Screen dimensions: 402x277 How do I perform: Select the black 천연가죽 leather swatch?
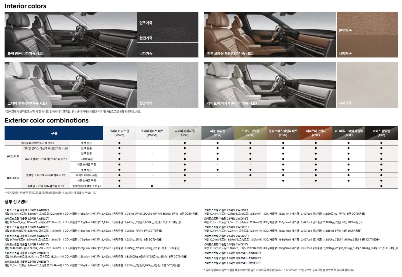coord(168,35)
